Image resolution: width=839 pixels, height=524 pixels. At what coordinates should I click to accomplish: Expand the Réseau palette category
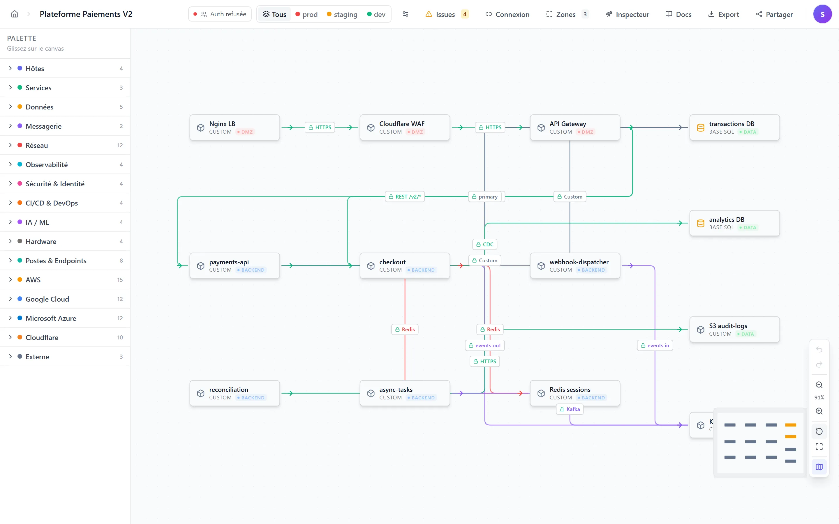[x=65, y=145]
